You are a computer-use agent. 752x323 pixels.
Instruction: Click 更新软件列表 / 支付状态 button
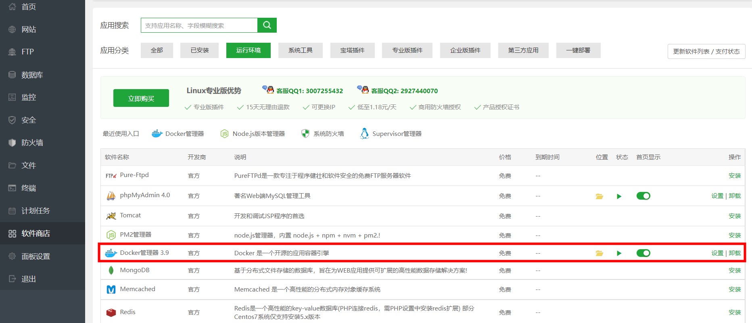click(706, 52)
